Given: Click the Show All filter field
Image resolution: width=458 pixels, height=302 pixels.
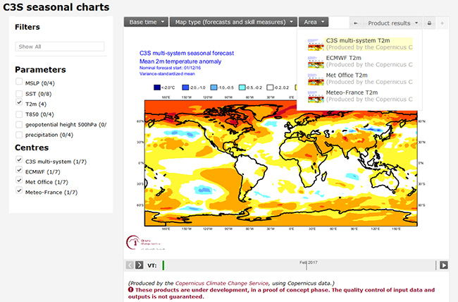Looking at the screenshot, I should click(x=60, y=47).
